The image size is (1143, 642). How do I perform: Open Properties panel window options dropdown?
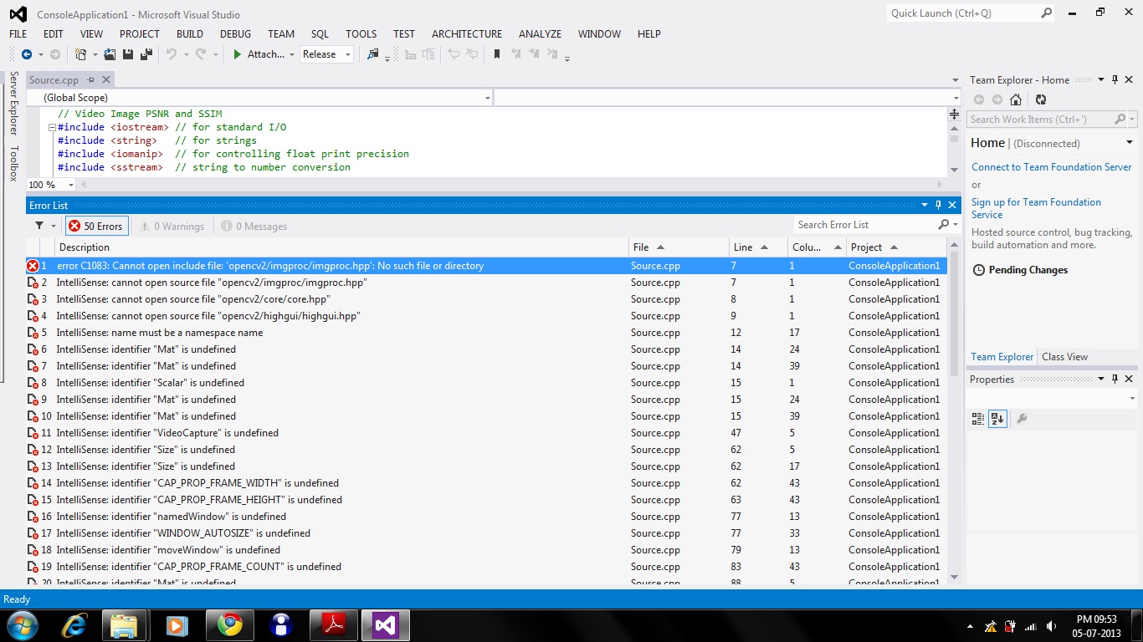point(1101,379)
